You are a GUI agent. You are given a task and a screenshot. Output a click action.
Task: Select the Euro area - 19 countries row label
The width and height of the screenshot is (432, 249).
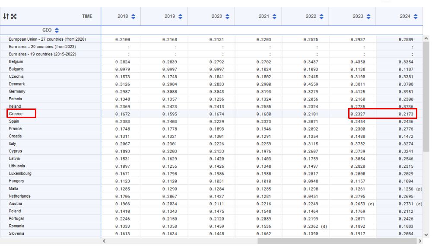(x=42, y=54)
